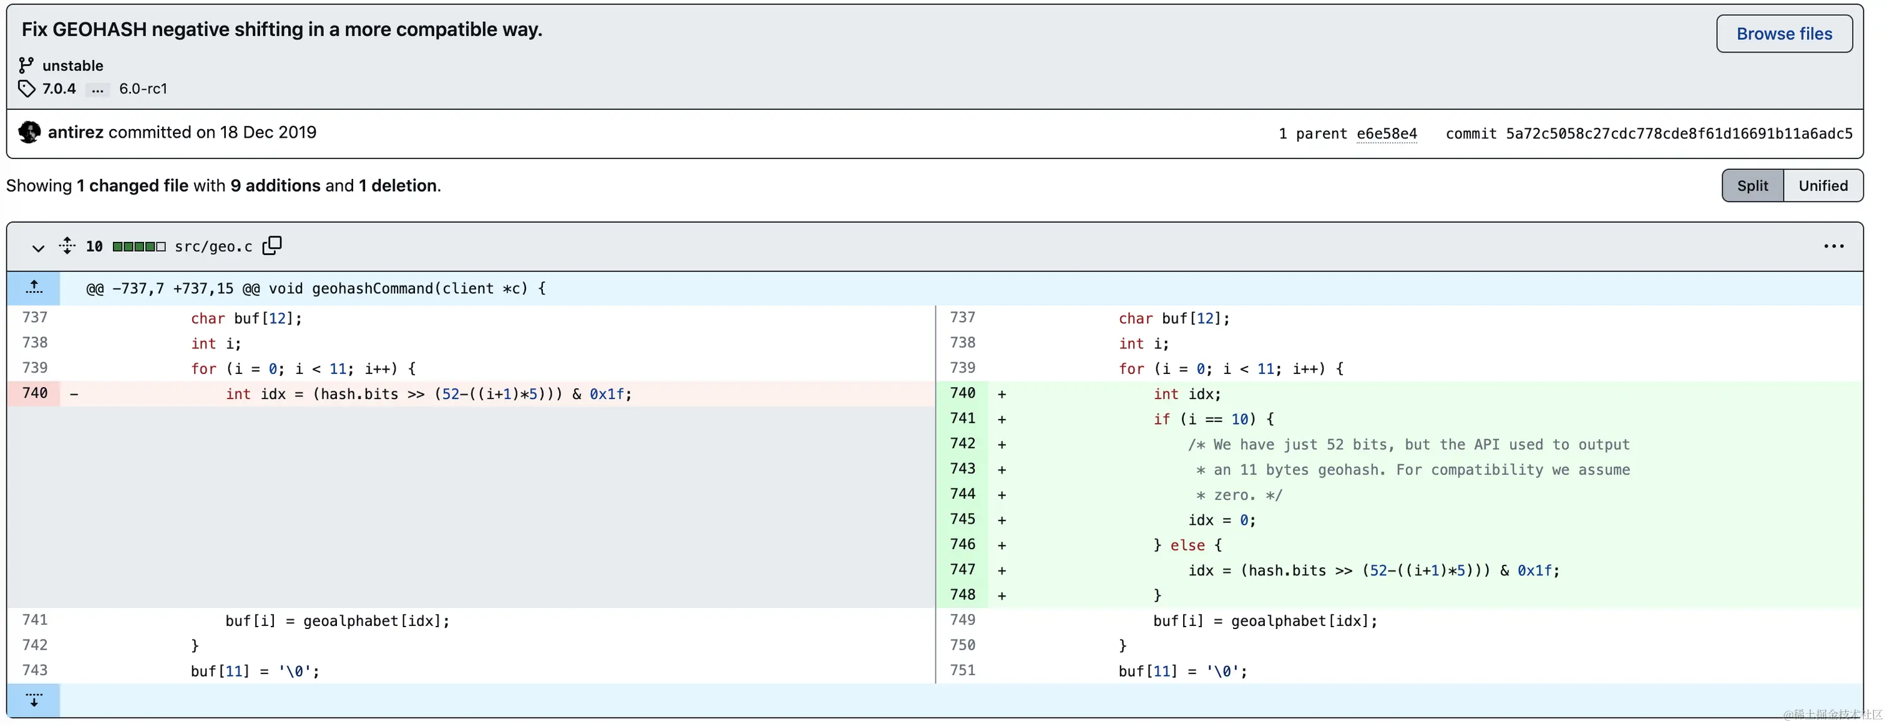Collapse the src/geo.c diff with the chevron

38,248
